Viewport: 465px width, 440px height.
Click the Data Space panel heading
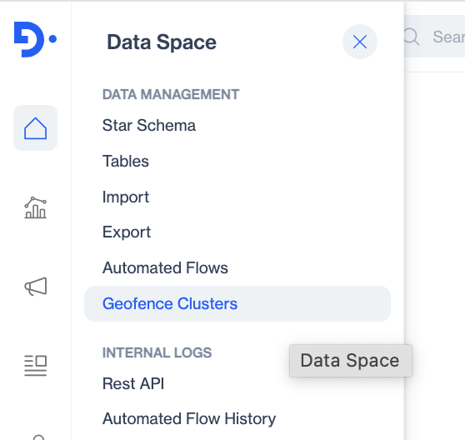[x=162, y=42]
